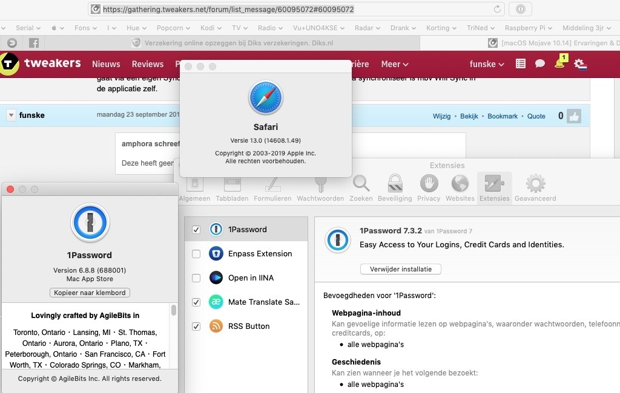The width and height of the screenshot is (620, 393).
Task: Open the Websites preferences pane
Action: click(460, 189)
